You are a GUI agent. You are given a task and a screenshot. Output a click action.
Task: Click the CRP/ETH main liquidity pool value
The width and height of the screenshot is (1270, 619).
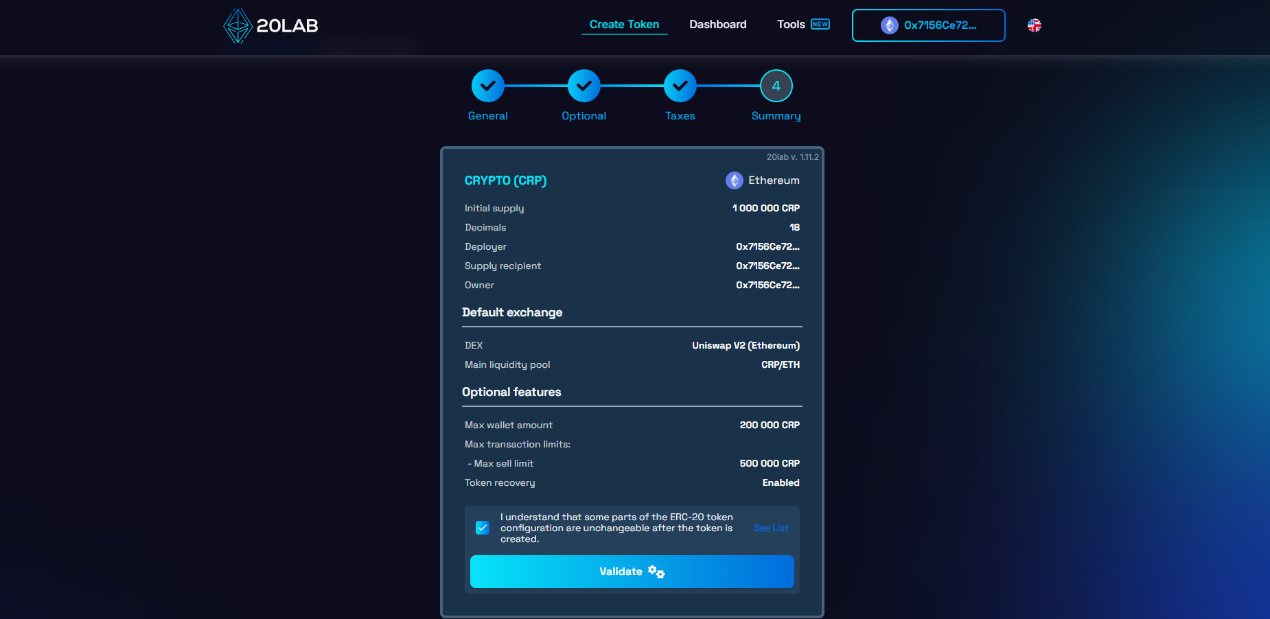[781, 364]
